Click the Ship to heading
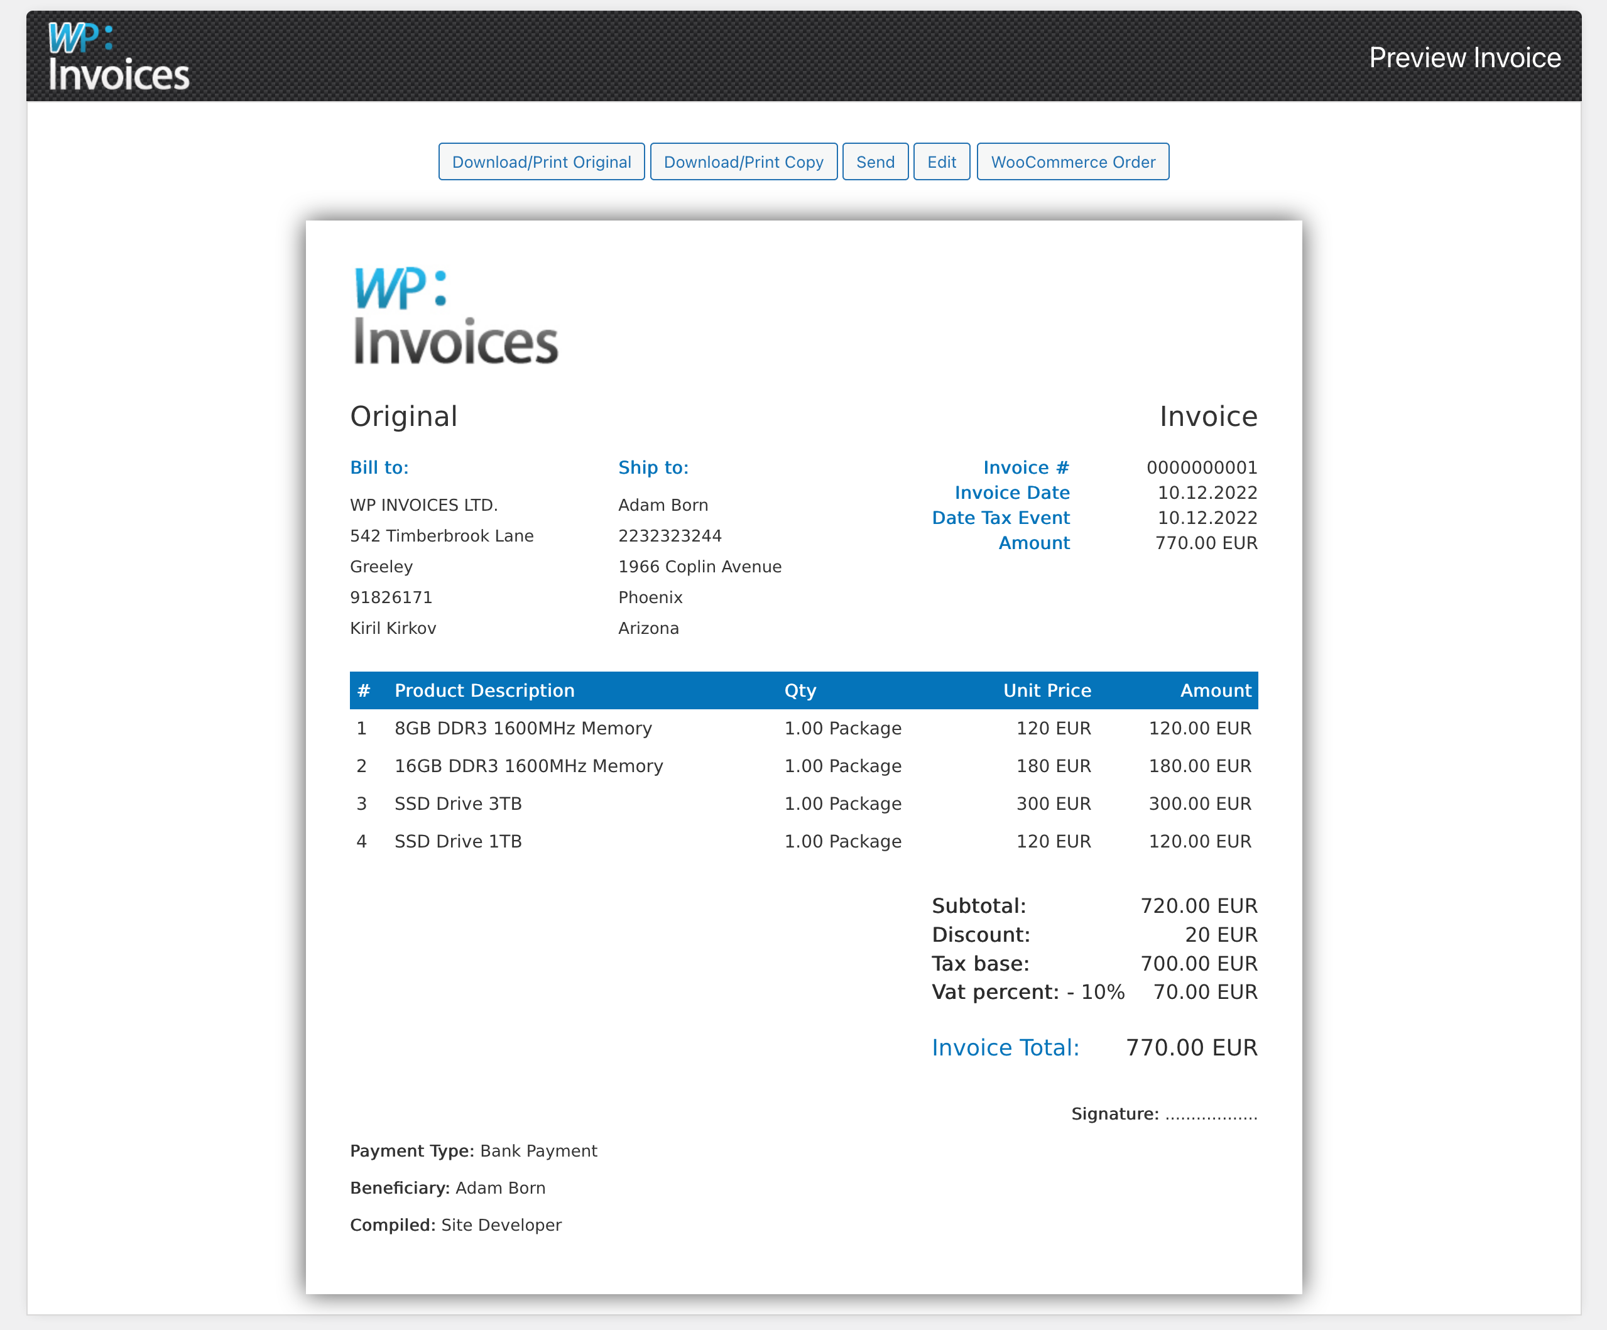The height and width of the screenshot is (1330, 1607). (653, 467)
